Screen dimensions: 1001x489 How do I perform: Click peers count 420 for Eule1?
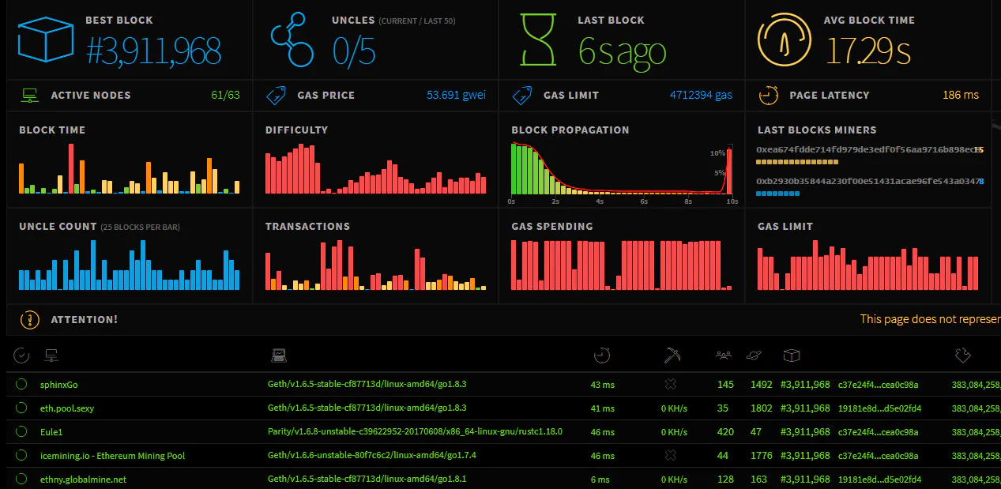click(725, 432)
